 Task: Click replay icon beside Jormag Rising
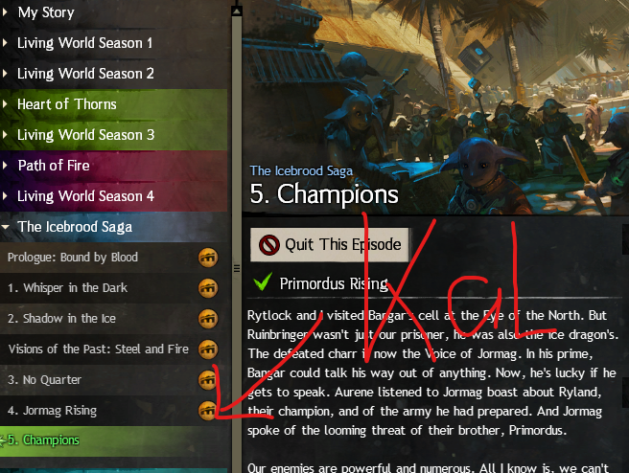(x=208, y=411)
